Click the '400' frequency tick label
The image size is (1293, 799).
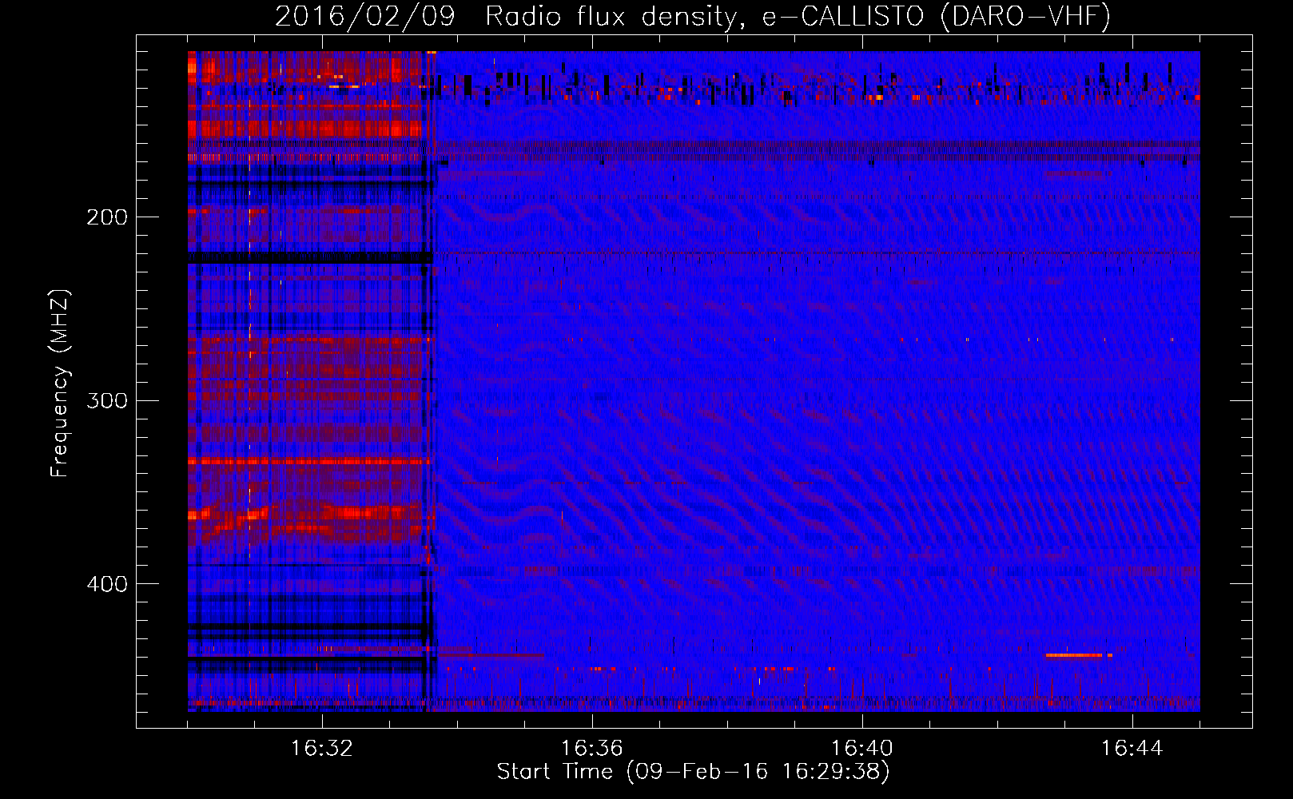point(107,584)
